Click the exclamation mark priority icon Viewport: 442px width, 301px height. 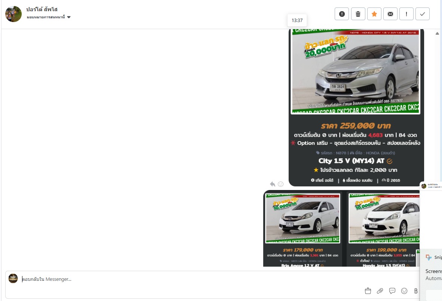[406, 14]
